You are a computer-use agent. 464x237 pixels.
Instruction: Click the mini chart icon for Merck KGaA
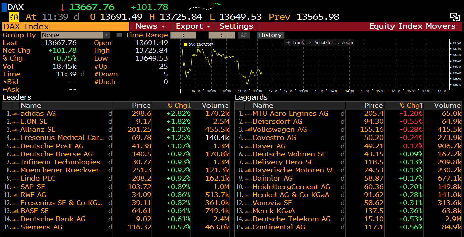(248, 211)
